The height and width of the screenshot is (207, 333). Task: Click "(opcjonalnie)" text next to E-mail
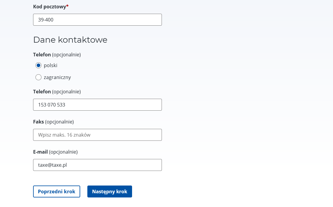[63, 152]
